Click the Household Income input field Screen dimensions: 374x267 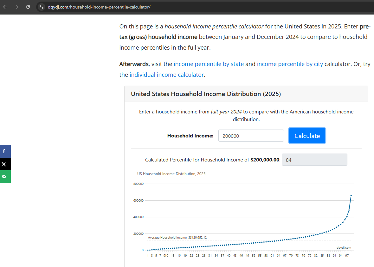coord(251,136)
